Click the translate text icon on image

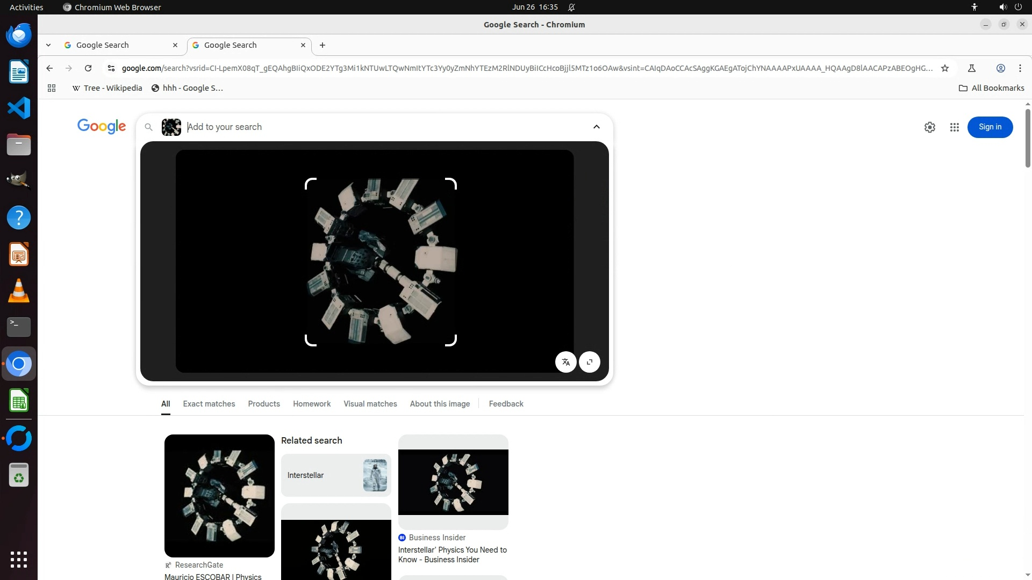coord(565,362)
